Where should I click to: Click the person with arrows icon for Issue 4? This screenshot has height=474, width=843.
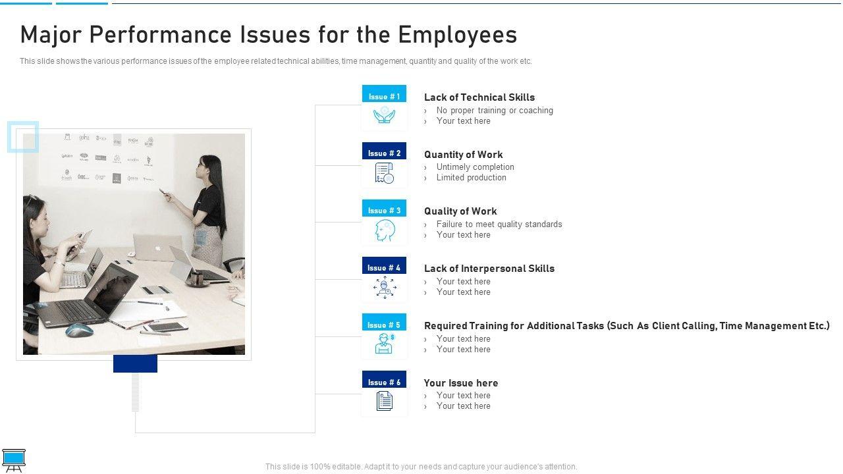point(384,288)
